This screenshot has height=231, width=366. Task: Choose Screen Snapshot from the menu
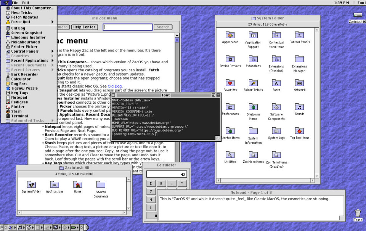coord(29,33)
